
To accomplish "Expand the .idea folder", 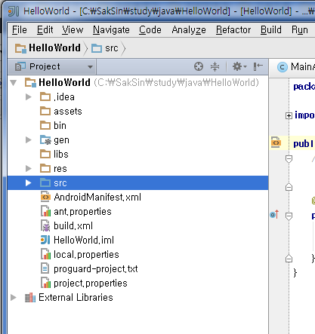I will pos(29,97).
